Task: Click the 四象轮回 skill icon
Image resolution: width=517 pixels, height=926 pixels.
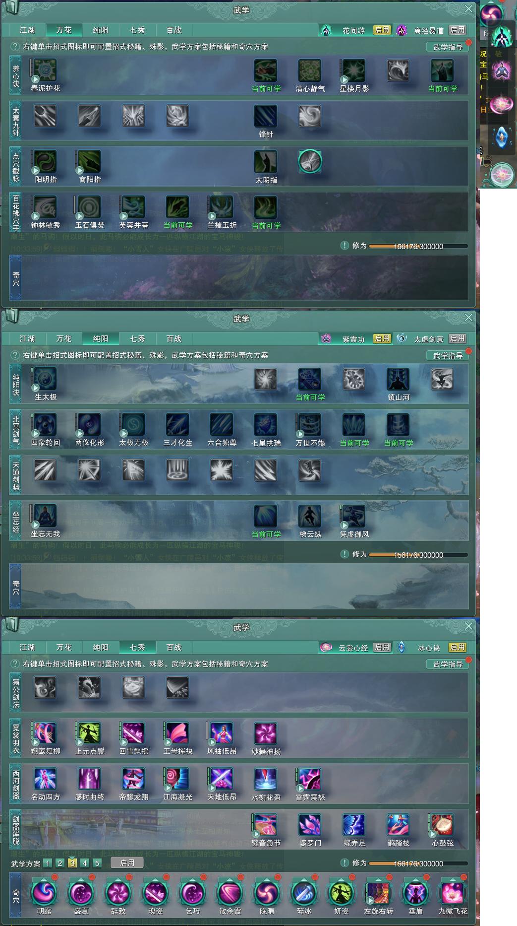Action: pos(45,425)
